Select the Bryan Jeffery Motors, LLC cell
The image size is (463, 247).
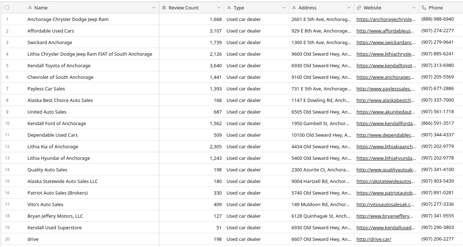tap(92, 216)
